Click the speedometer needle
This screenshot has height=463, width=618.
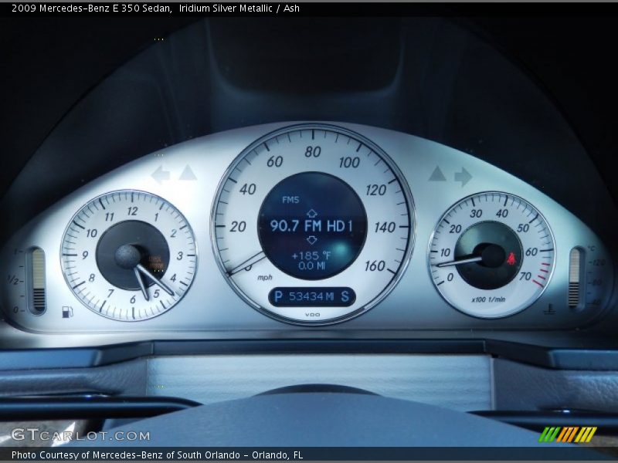click(x=247, y=263)
